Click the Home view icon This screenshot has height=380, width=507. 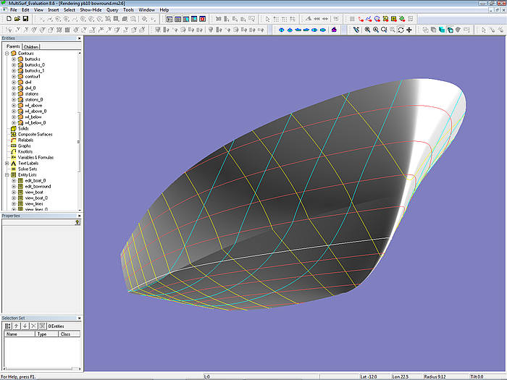point(334,30)
